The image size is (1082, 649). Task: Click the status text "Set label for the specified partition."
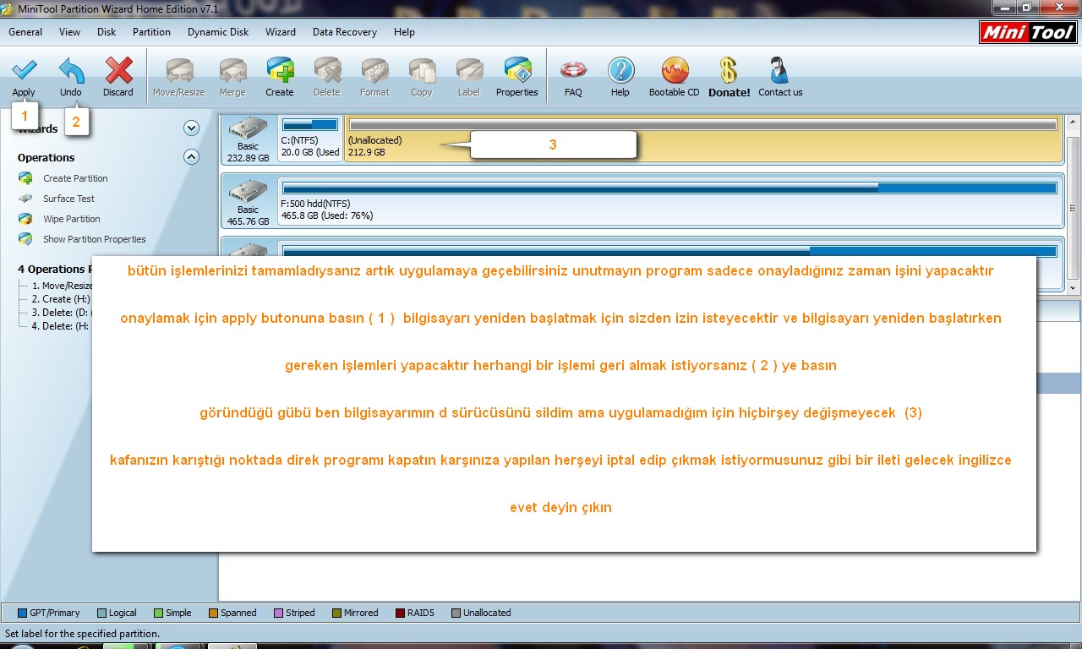pyautogui.click(x=82, y=634)
